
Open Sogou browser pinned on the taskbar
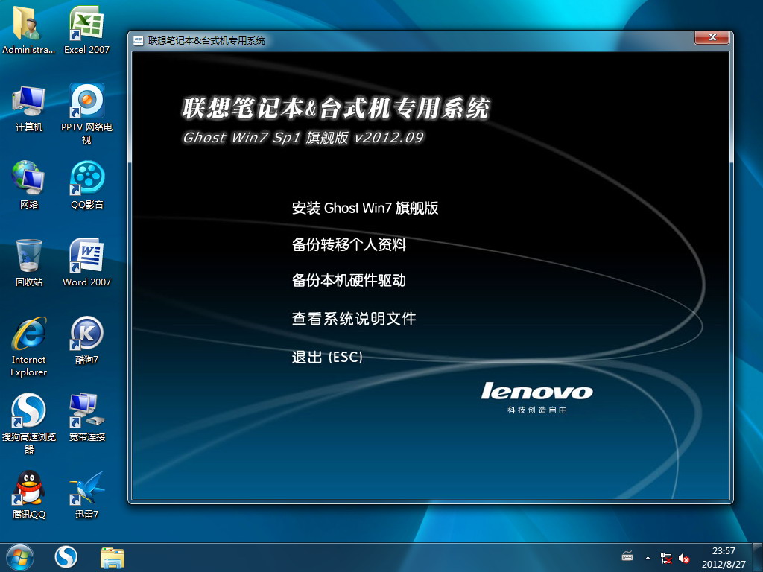66,557
